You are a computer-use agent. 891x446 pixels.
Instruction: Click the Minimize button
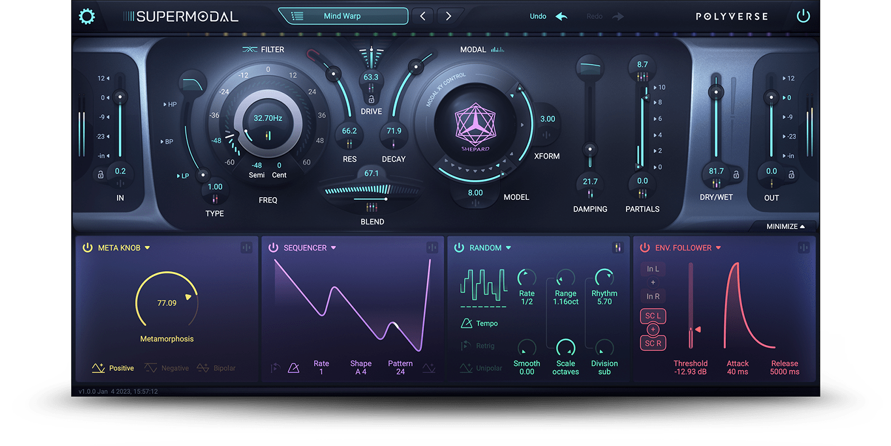pyautogui.click(x=785, y=227)
